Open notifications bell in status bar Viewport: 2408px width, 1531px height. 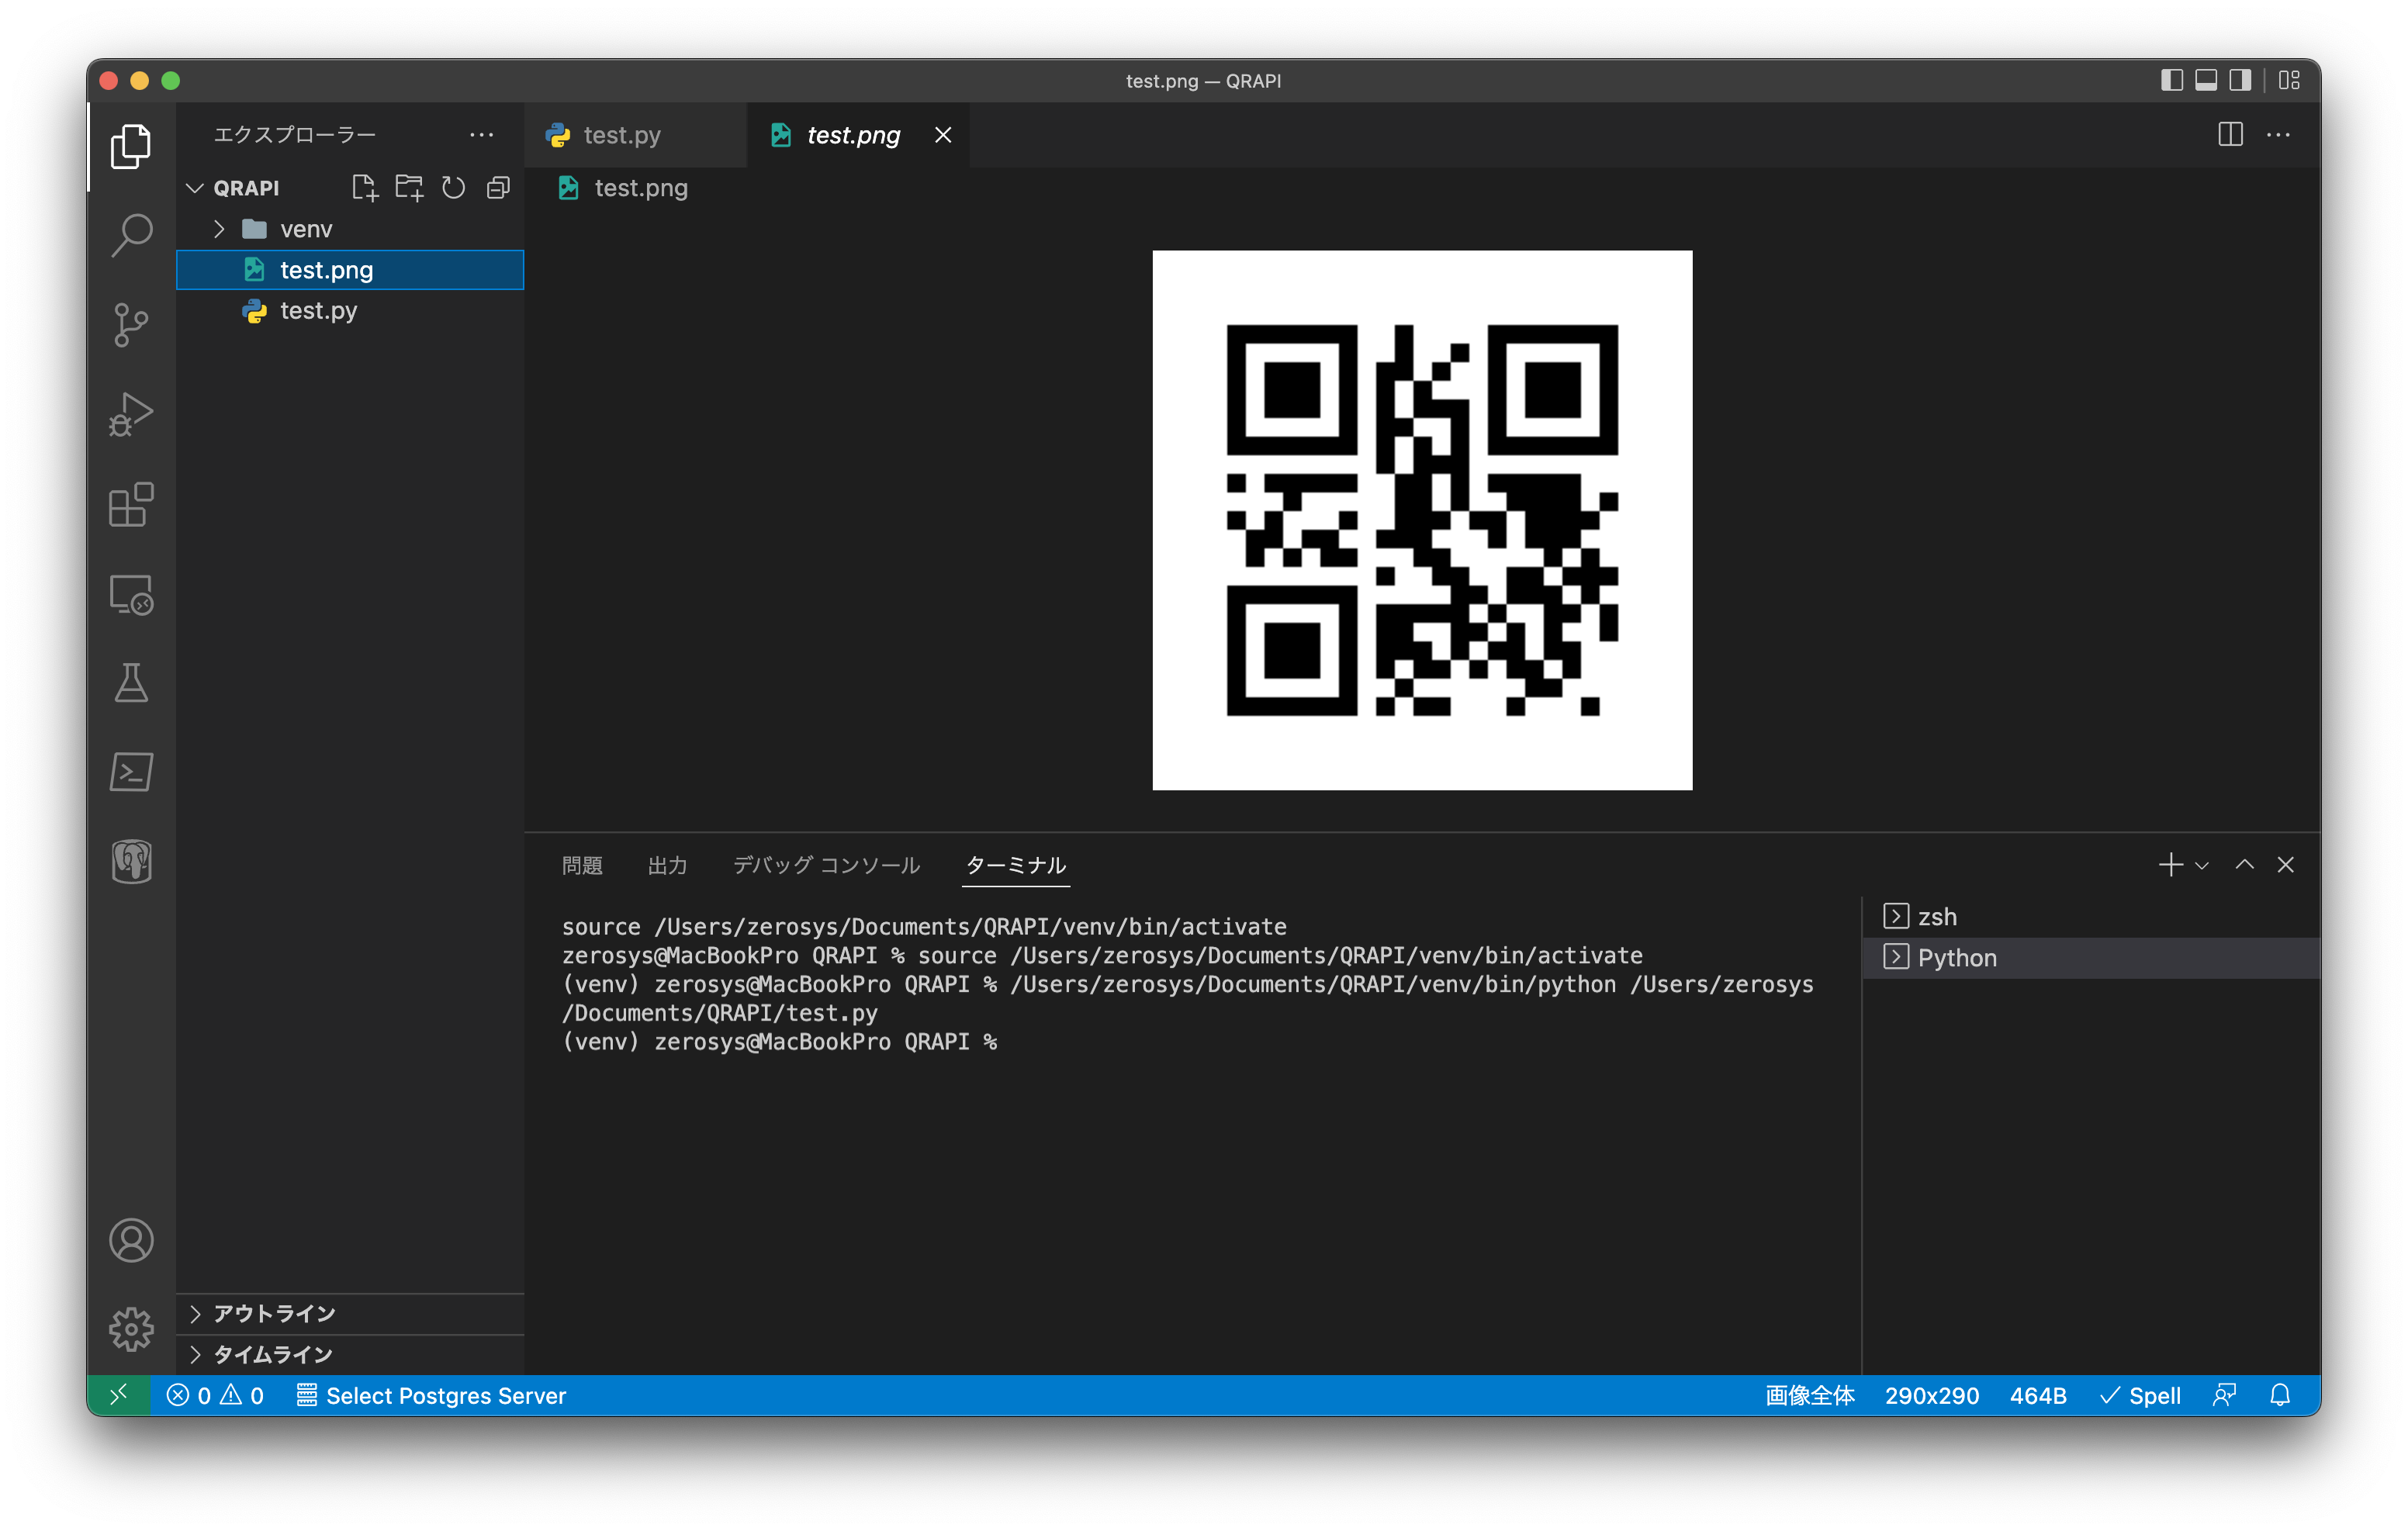(x=2280, y=1395)
